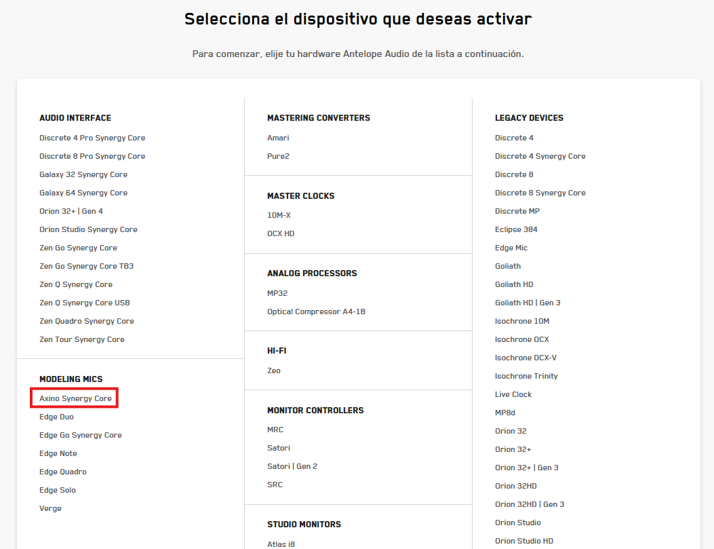Choose Atlas i8 studio monitor
714x549 pixels.
click(281, 544)
